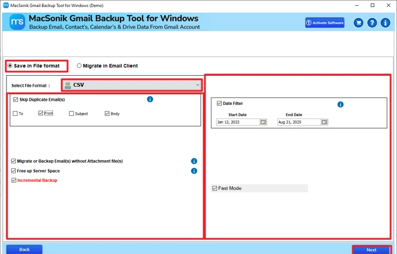Toggle Free up Server Space checkbox
This screenshot has width=397, height=254.
coord(13,171)
